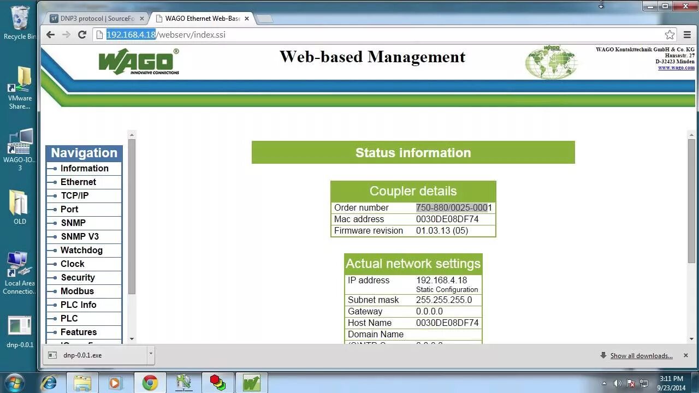Select the subnet mask value 255.255.255.0
This screenshot has height=393, width=699.
click(444, 300)
